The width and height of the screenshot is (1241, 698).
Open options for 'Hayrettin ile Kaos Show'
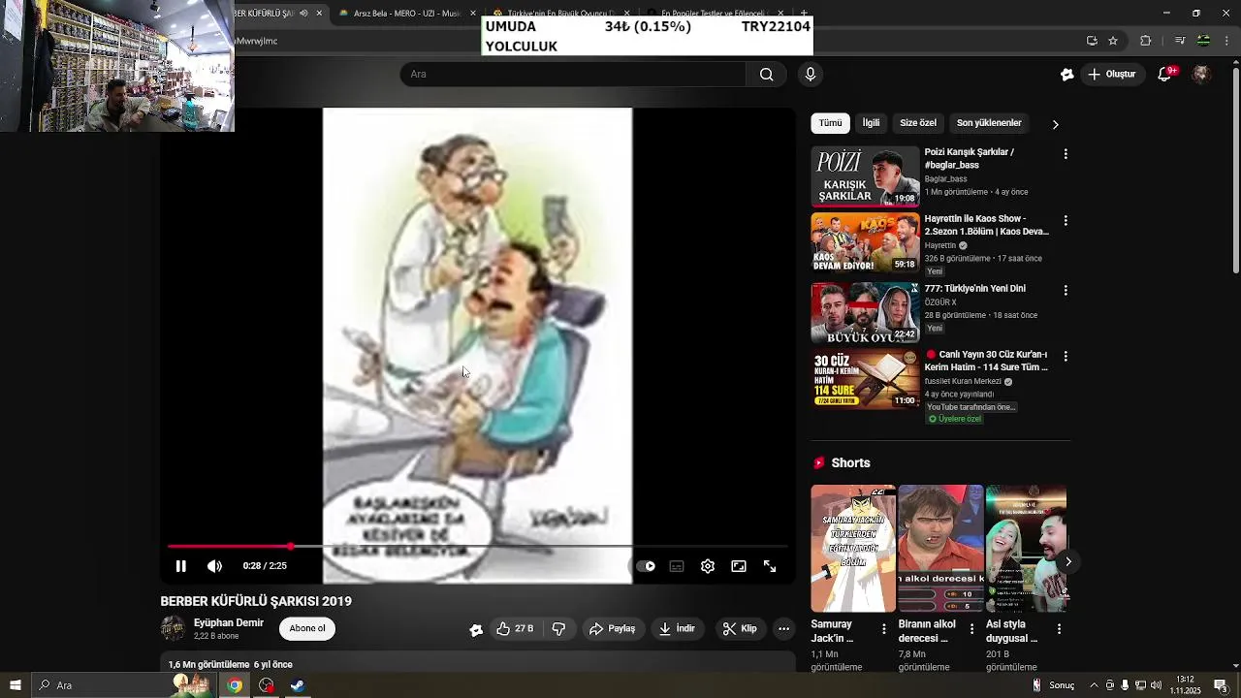pos(1066,221)
